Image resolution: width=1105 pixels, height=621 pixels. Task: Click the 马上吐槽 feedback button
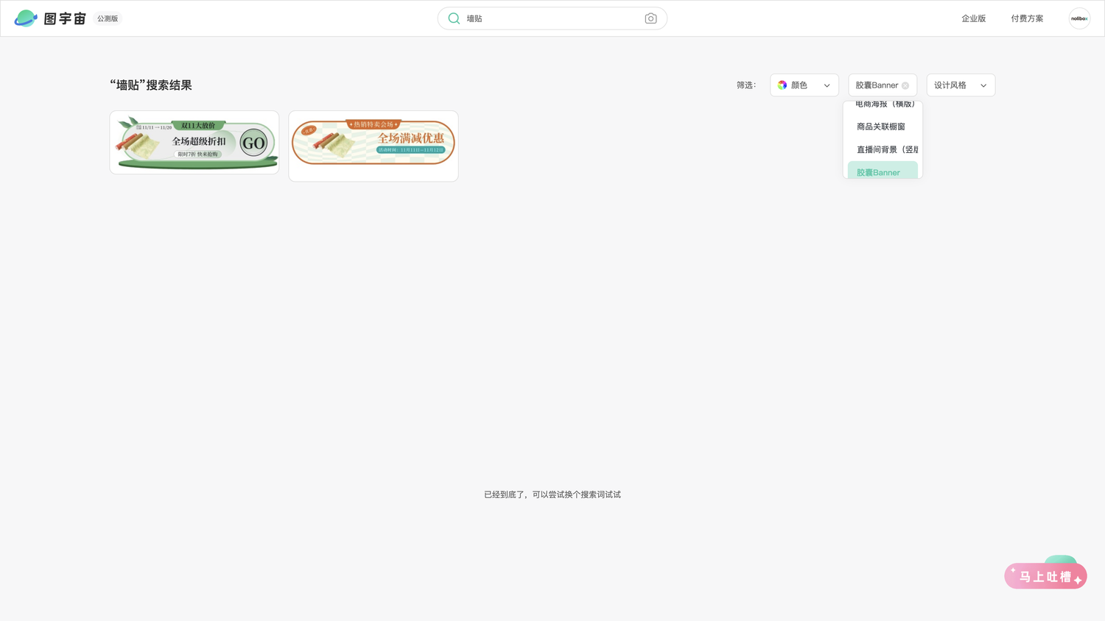pos(1045,575)
